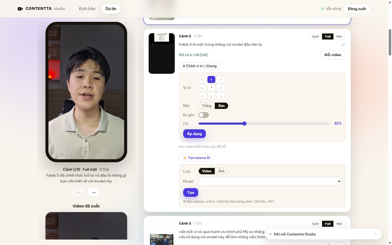Screen dimensions: 392x245
Task: Expand Kết nối Contentta Studio panel chevron
Action: coord(376,234)
